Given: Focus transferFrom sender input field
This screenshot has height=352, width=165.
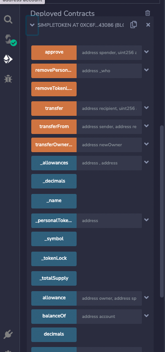Looking at the screenshot, I should coord(109,127).
